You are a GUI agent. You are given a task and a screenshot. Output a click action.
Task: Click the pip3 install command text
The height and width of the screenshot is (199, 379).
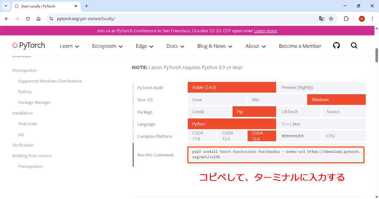click(x=276, y=154)
